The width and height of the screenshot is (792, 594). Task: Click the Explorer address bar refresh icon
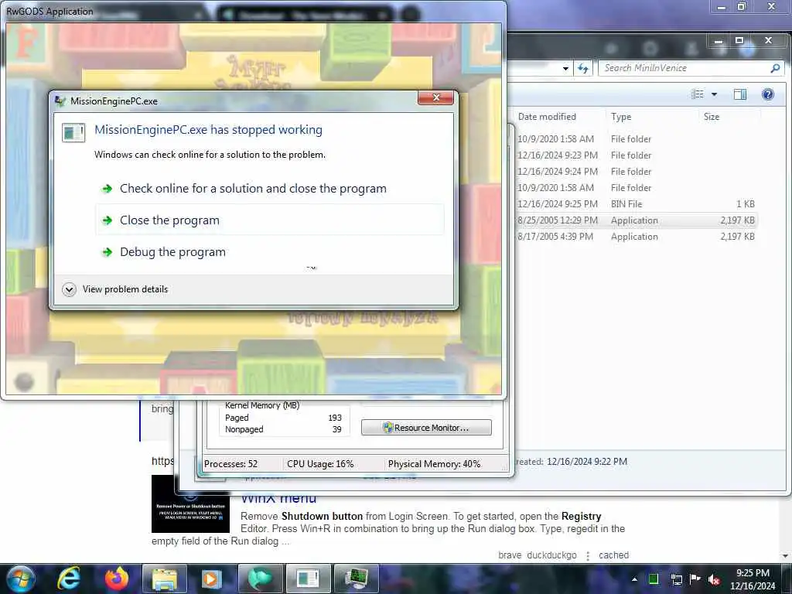583,68
